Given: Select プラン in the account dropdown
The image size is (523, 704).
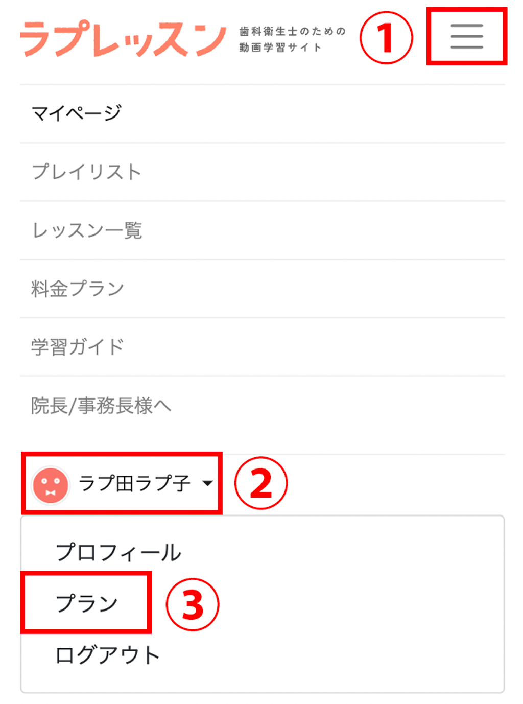Looking at the screenshot, I should point(87,603).
